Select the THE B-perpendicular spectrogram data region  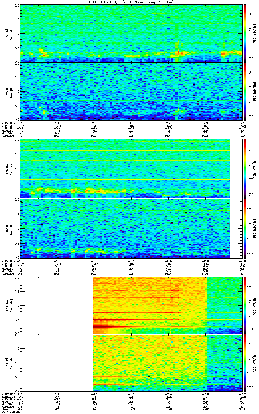tap(168, 305)
